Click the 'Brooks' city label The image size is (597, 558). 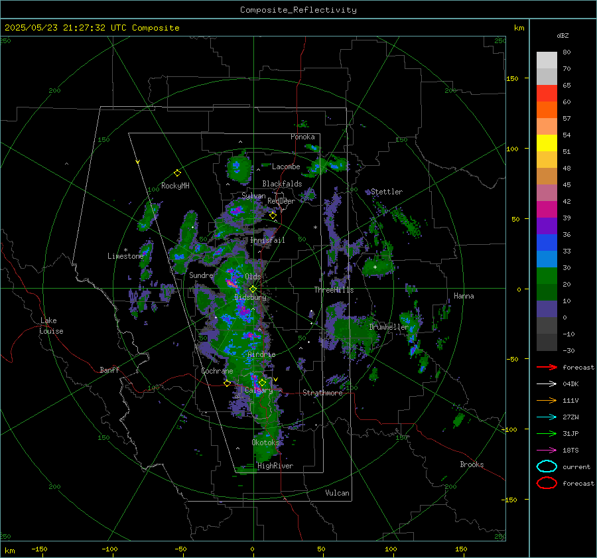tap(472, 464)
